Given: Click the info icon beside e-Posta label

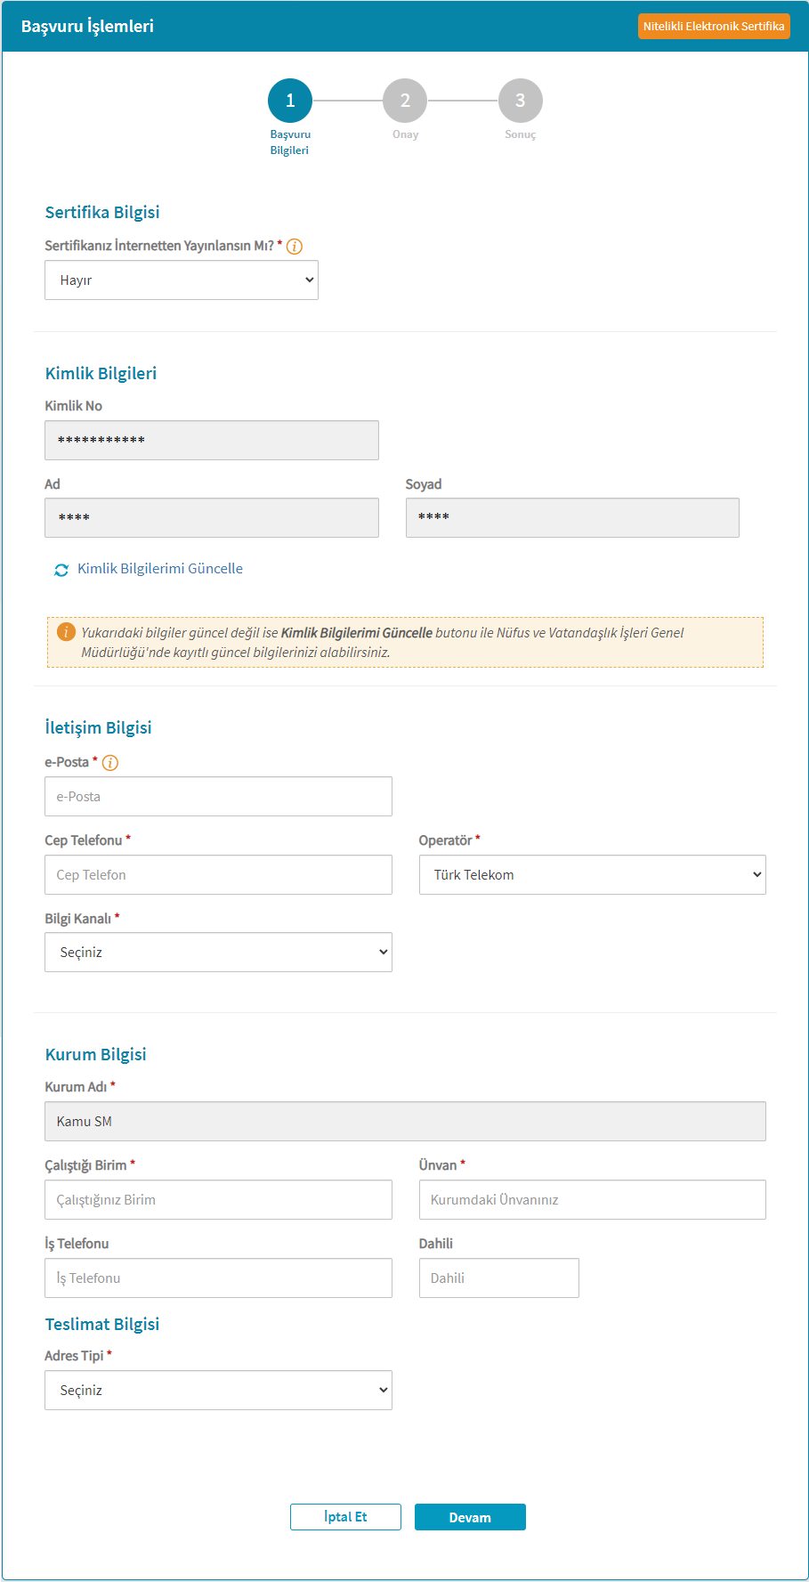Looking at the screenshot, I should point(110,763).
